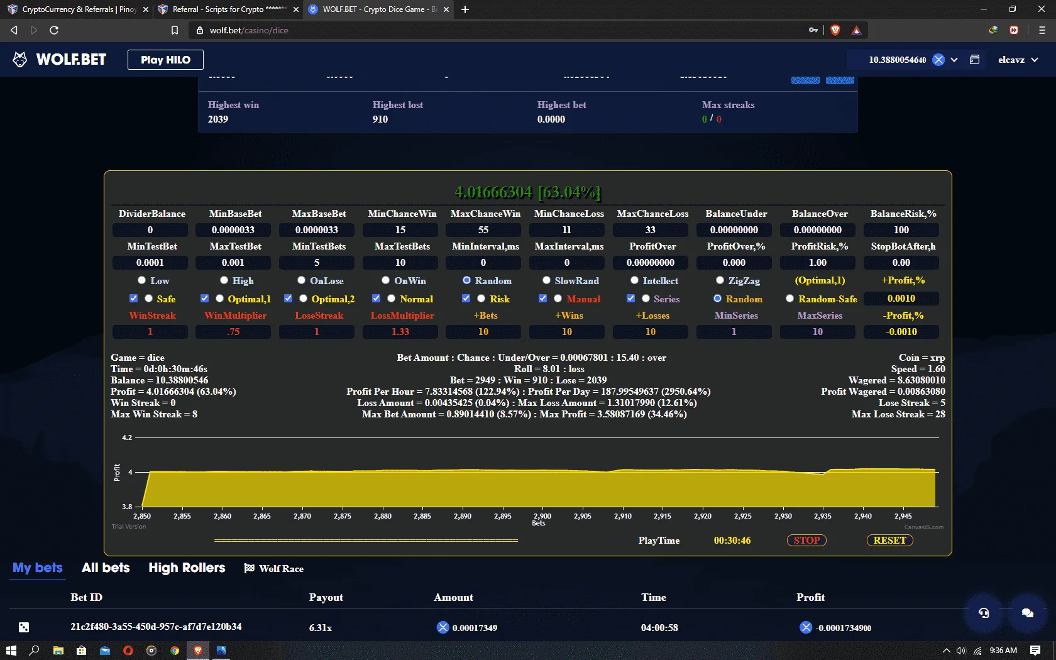1056x660 pixels.
Task: Open the elcavz account dropdown
Action: [1018, 60]
